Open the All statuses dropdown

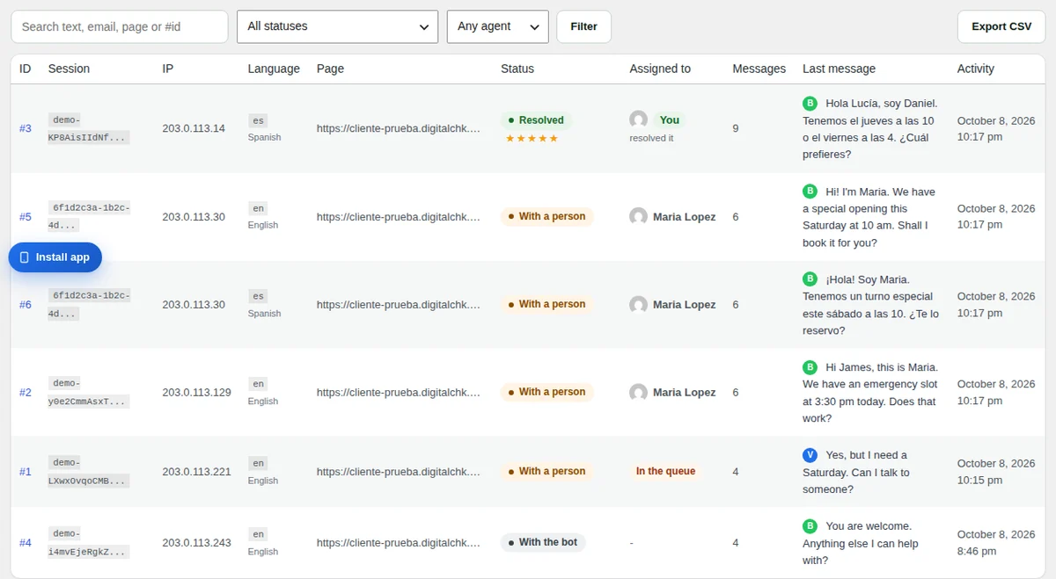click(338, 26)
